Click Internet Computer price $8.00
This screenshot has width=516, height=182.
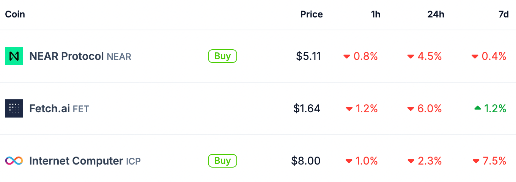[306, 161]
